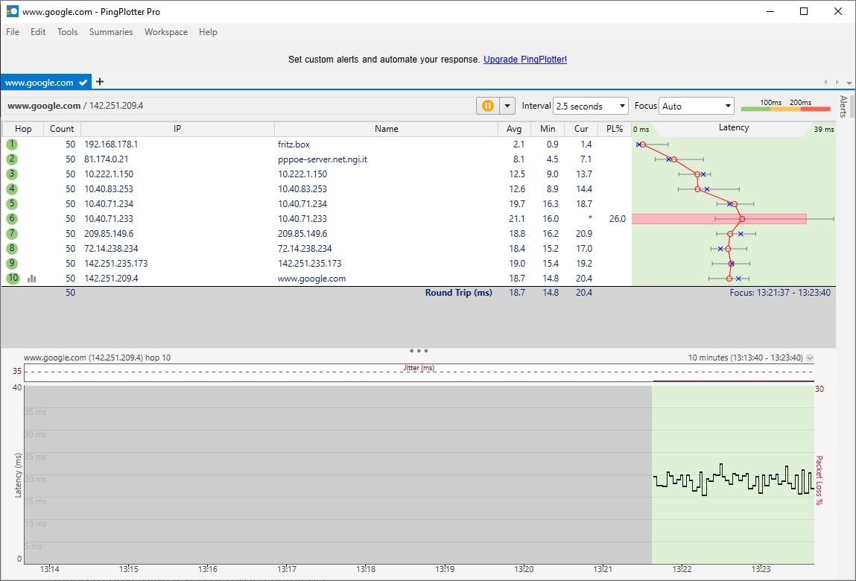Click the Focus: 13:21:37 - 13:23:40 text
The height and width of the screenshot is (581, 856).
[x=780, y=293]
